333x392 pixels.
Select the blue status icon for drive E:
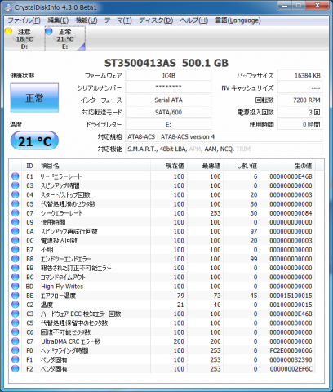(49, 31)
